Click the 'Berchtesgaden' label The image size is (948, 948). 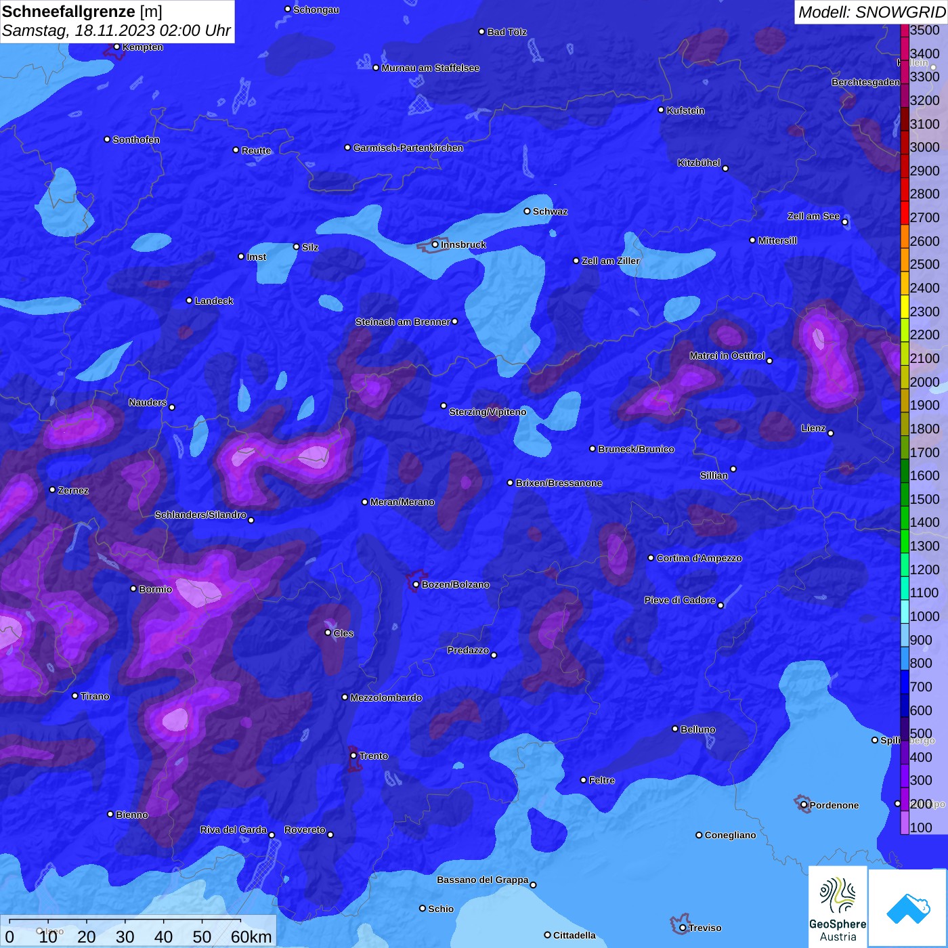coord(865,82)
